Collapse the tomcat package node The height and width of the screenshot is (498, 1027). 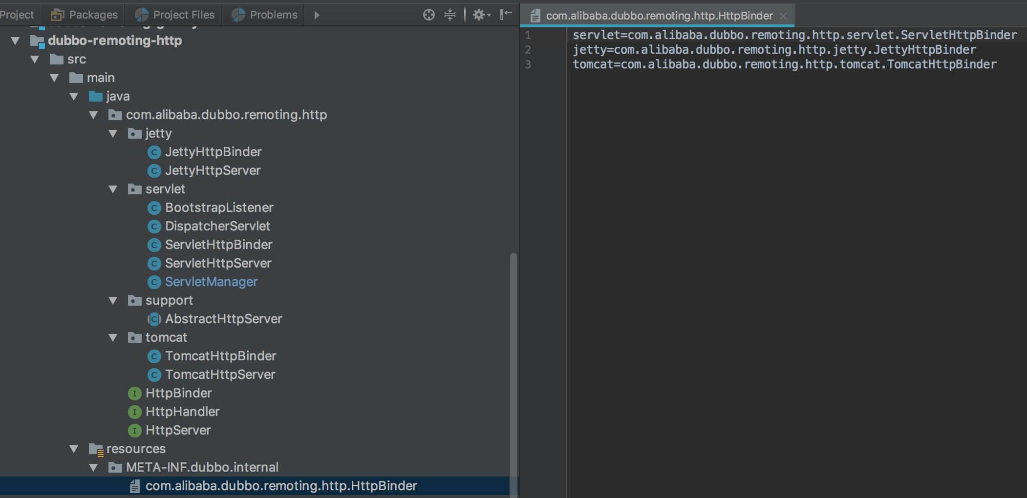[113, 338]
